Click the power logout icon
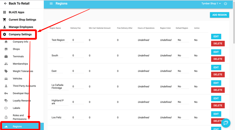Screen dimensions: 235x130 (x=225, y=3)
